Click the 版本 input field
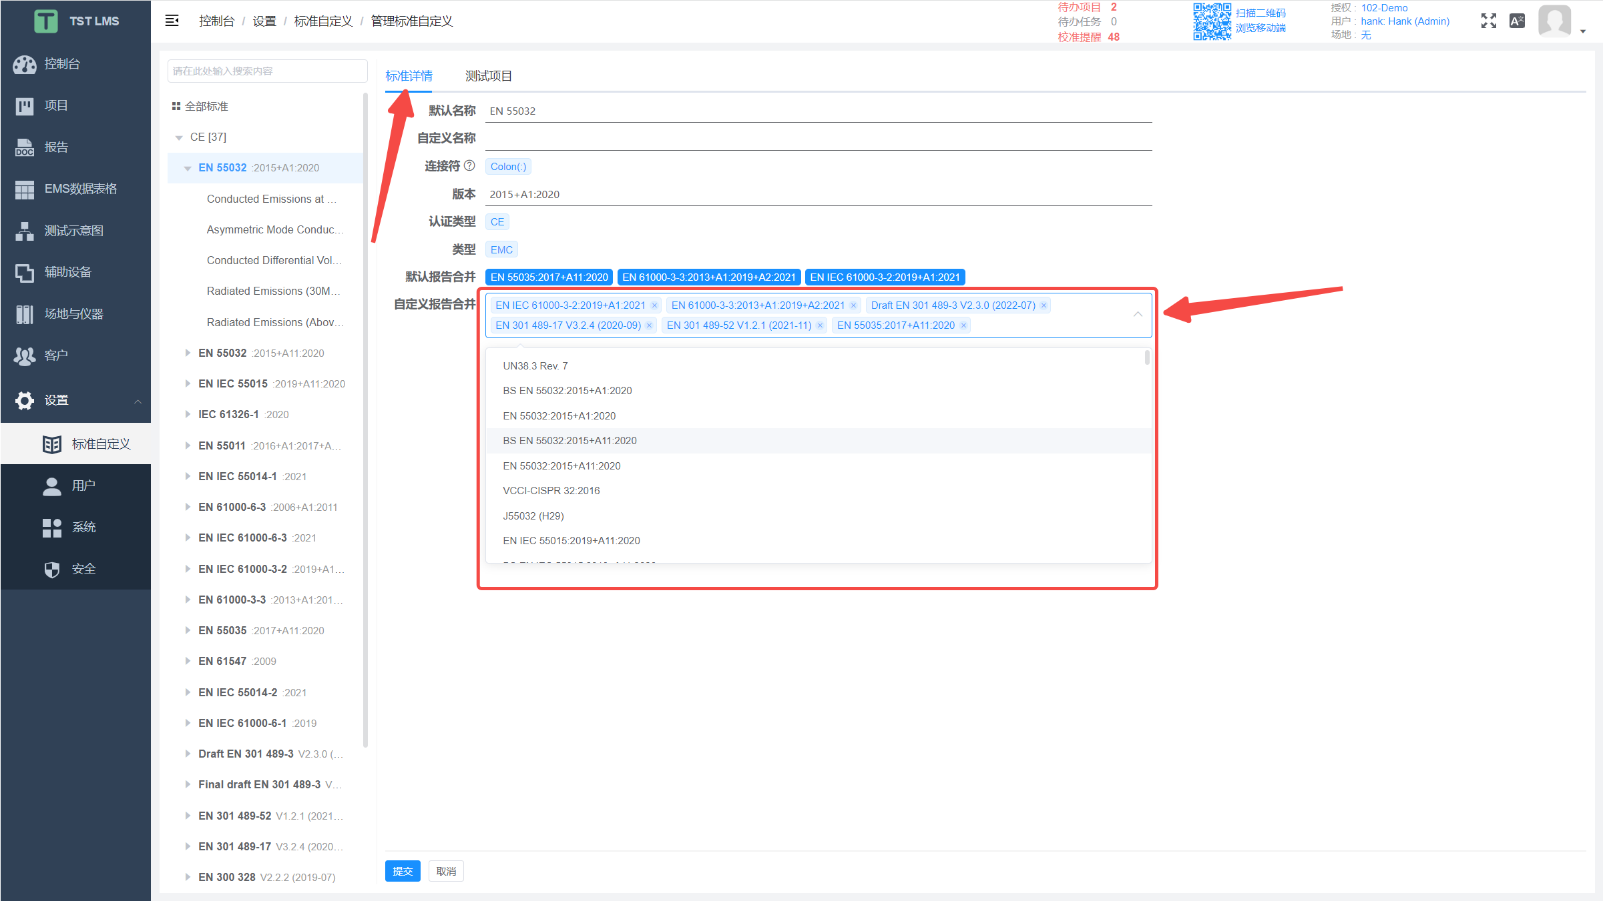Screen dimensions: 1603x901 (x=819, y=194)
